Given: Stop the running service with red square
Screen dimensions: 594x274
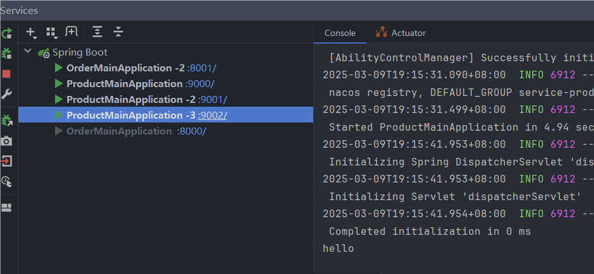Looking at the screenshot, I should tap(6, 74).
